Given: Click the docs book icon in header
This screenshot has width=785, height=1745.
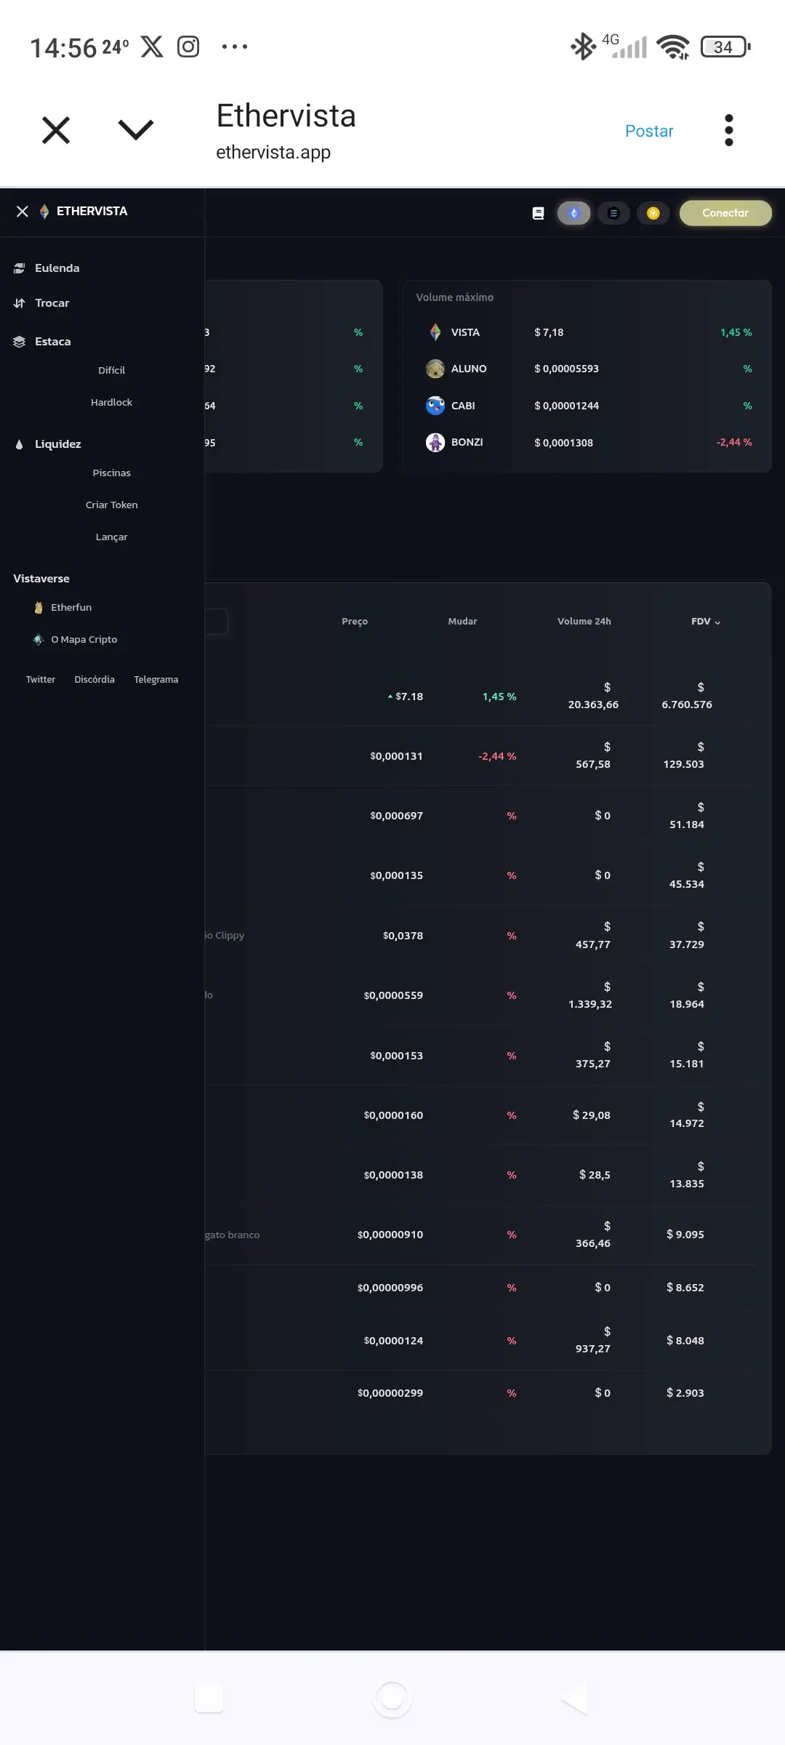Looking at the screenshot, I should click(538, 213).
